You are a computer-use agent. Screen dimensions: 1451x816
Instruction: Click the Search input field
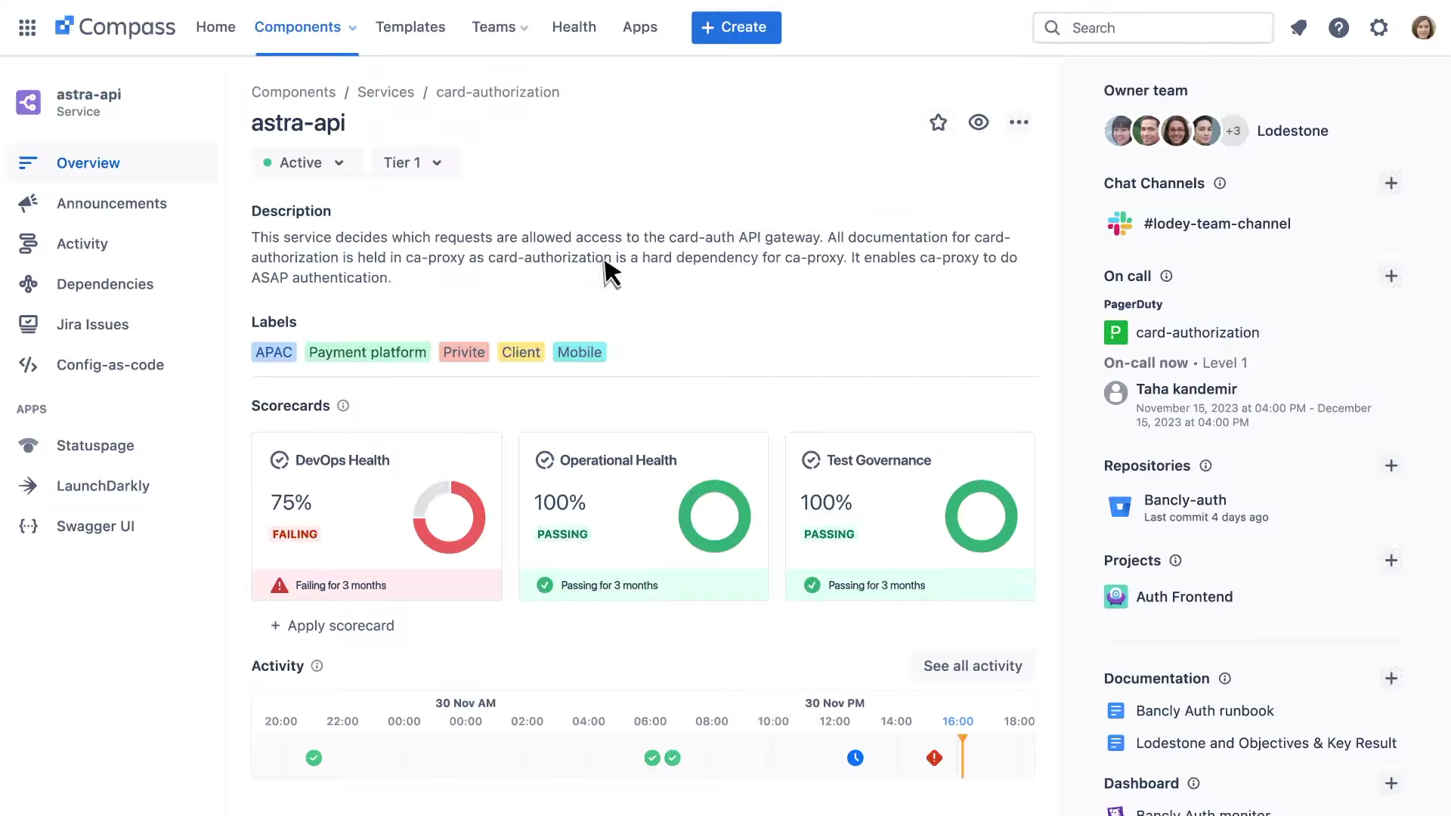1152,28
